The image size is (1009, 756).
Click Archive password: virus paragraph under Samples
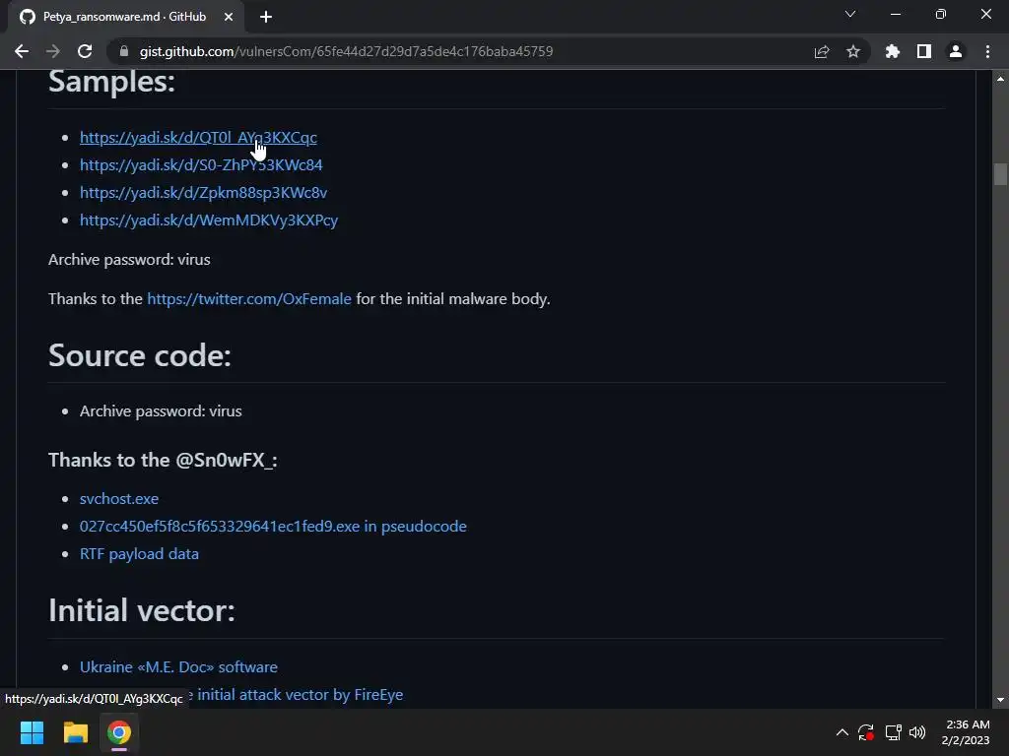pyautogui.click(x=129, y=260)
